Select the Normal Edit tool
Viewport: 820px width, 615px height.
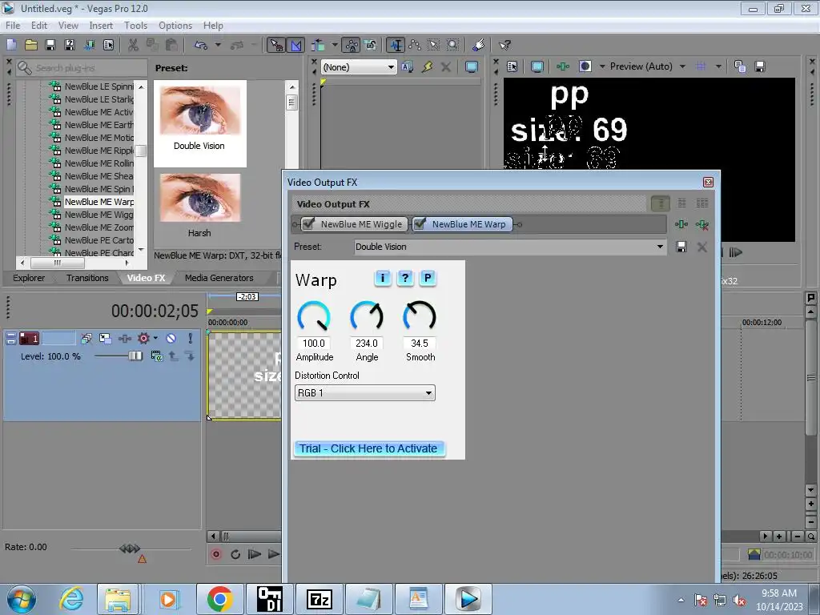396,46
